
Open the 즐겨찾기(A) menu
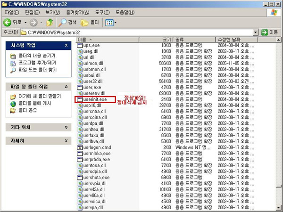[78, 12]
